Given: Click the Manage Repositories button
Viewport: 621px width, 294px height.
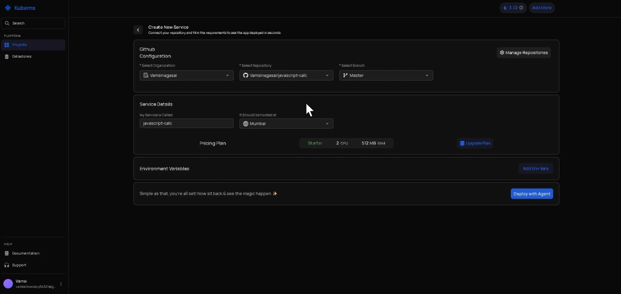Looking at the screenshot, I should point(524,53).
